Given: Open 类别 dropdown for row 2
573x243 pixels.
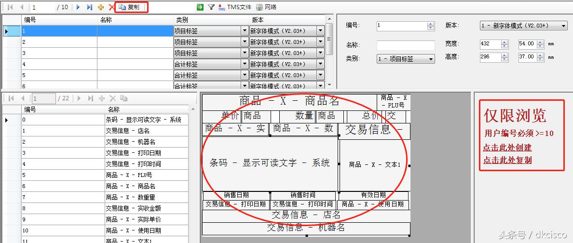Looking at the screenshot, I should pyautogui.click(x=245, y=42).
